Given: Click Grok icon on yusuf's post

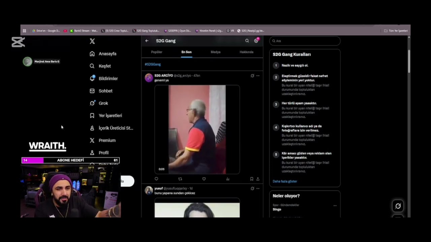Looking at the screenshot, I should (x=252, y=189).
